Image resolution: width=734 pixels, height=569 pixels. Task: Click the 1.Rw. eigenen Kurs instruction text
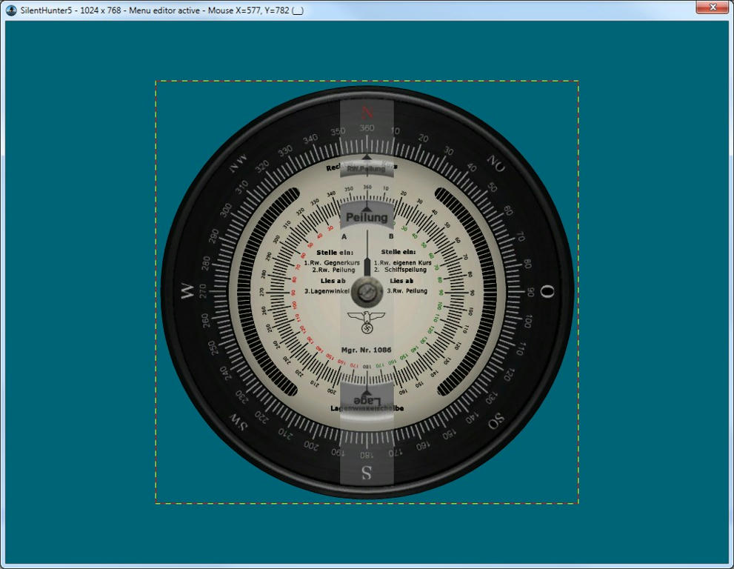(x=403, y=262)
